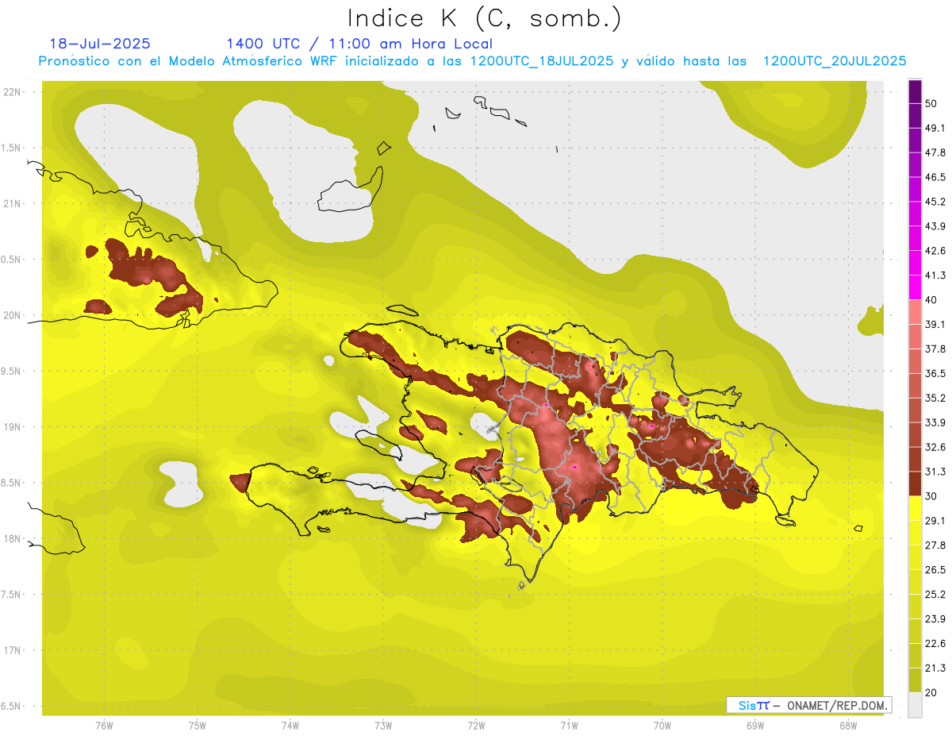Pick the light gray swatch at colorbar bottom
This screenshot has width=952, height=736.
click(915, 704)
